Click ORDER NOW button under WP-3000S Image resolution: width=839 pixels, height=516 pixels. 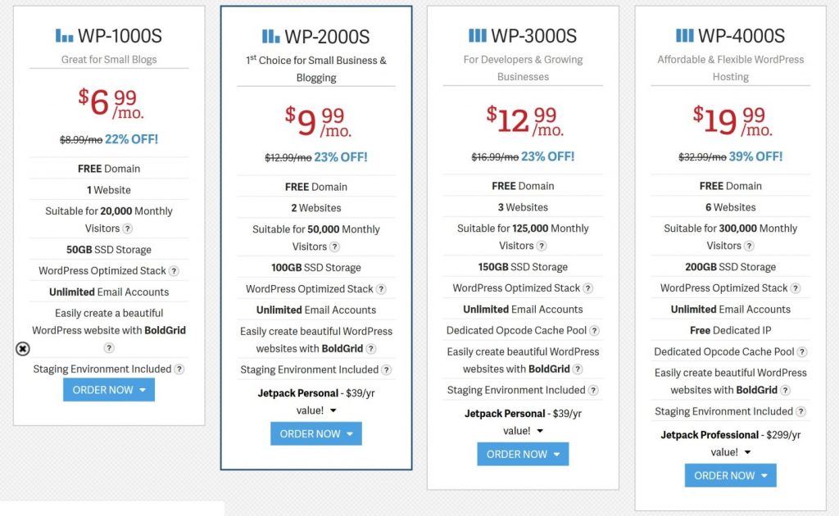click(x=523, y=454)
